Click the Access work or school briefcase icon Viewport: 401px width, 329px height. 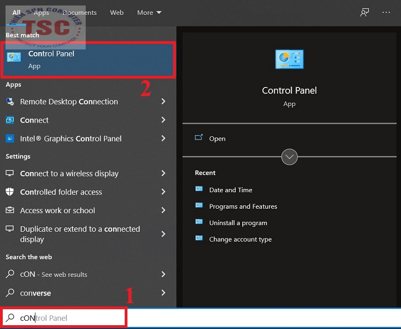10,210
